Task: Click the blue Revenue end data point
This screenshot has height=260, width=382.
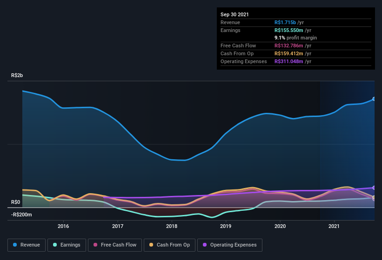Action: click(x=374, y=99)
